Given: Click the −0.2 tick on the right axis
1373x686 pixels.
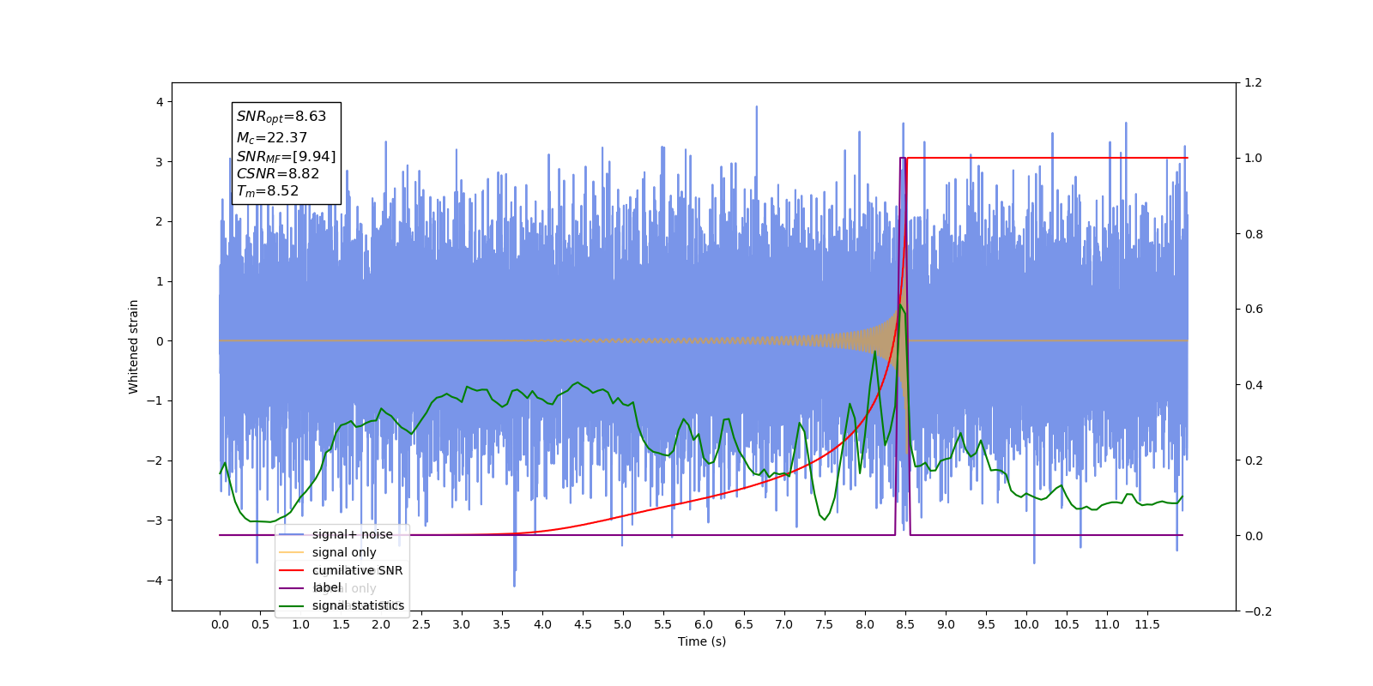Looking at the screenshot, I should pyautogui.click(x=1257, y=611).
